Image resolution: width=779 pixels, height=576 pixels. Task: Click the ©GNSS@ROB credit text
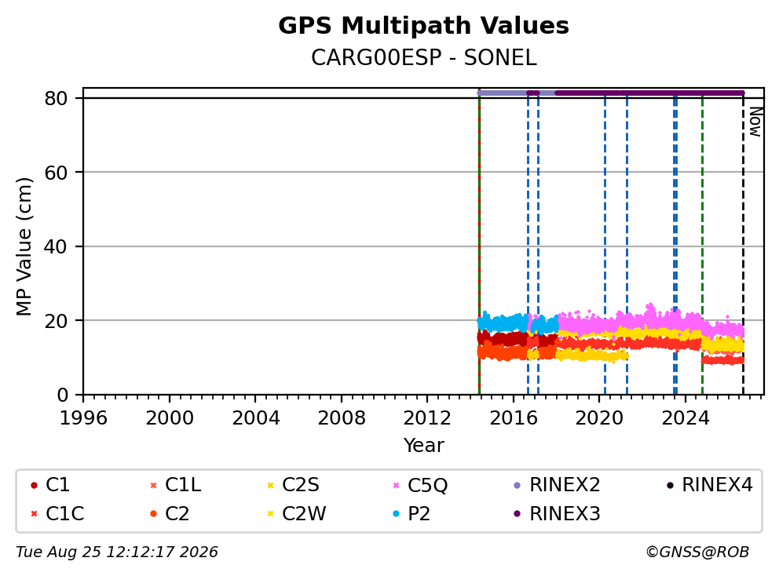pos(697,552)
